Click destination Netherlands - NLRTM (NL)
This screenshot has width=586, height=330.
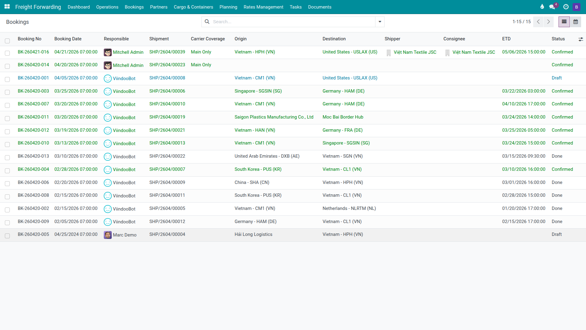tap(349, 208)
